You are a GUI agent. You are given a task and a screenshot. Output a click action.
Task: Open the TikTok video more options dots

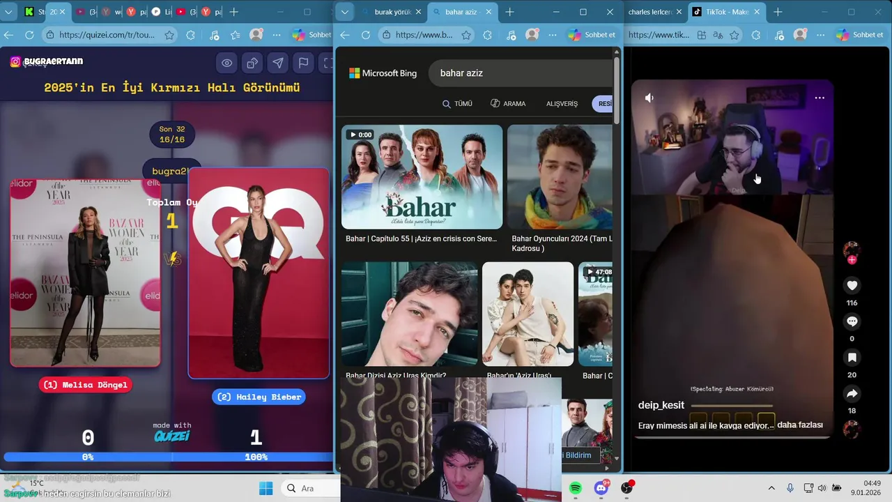click(x=820, y=98)
